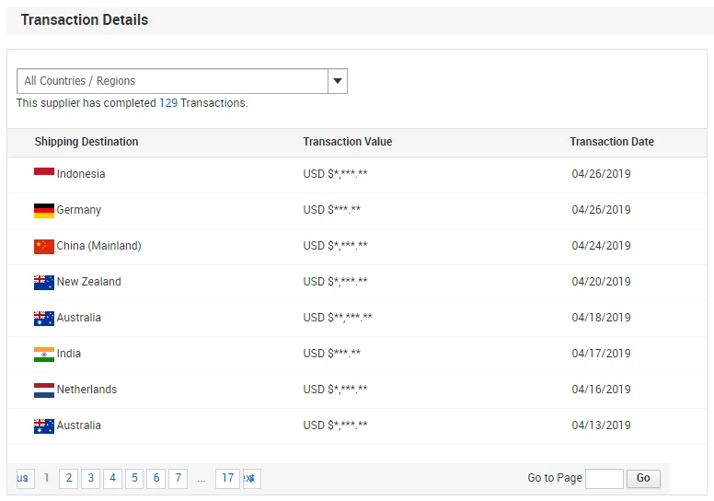This screenshot has height=501, width=714.
Task: Open the All Countries / Regions dropdown
Action: point(172,81)
